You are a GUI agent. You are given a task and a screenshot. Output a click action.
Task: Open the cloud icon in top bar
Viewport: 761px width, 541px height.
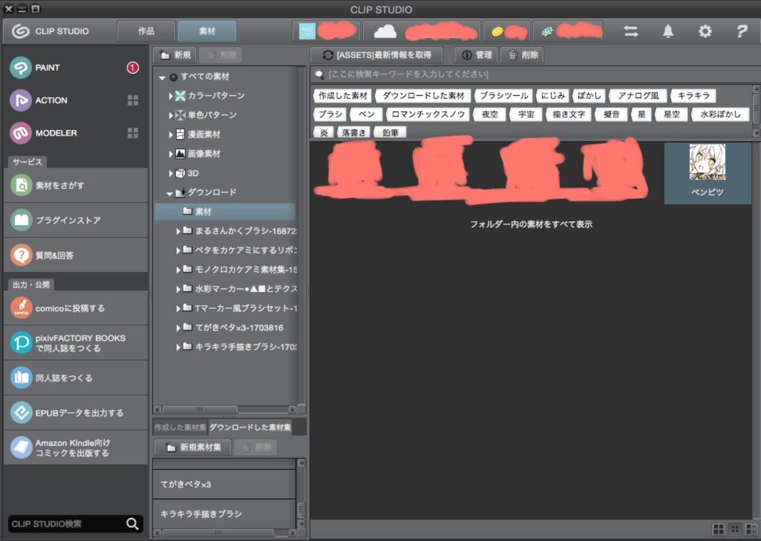coord(385,32)
